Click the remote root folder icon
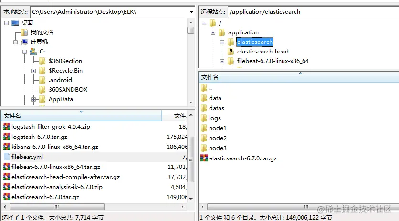 [x=213, y=23]
